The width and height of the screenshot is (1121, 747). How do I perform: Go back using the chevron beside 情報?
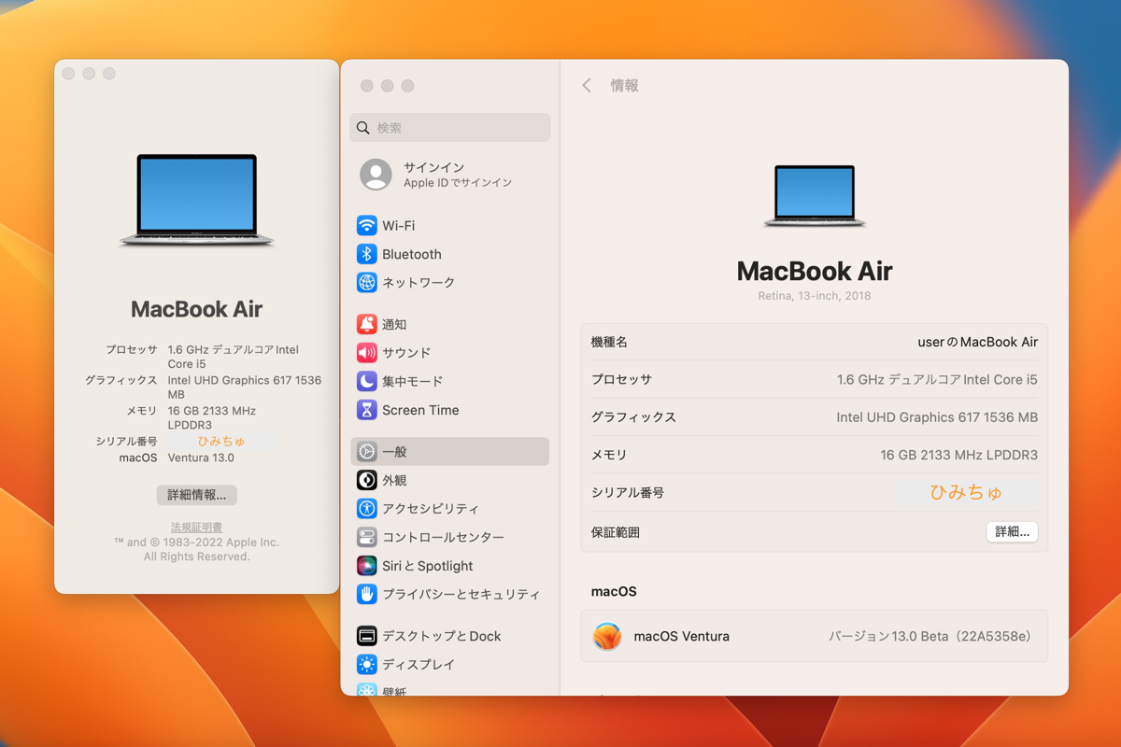click(x=587, y=86)
